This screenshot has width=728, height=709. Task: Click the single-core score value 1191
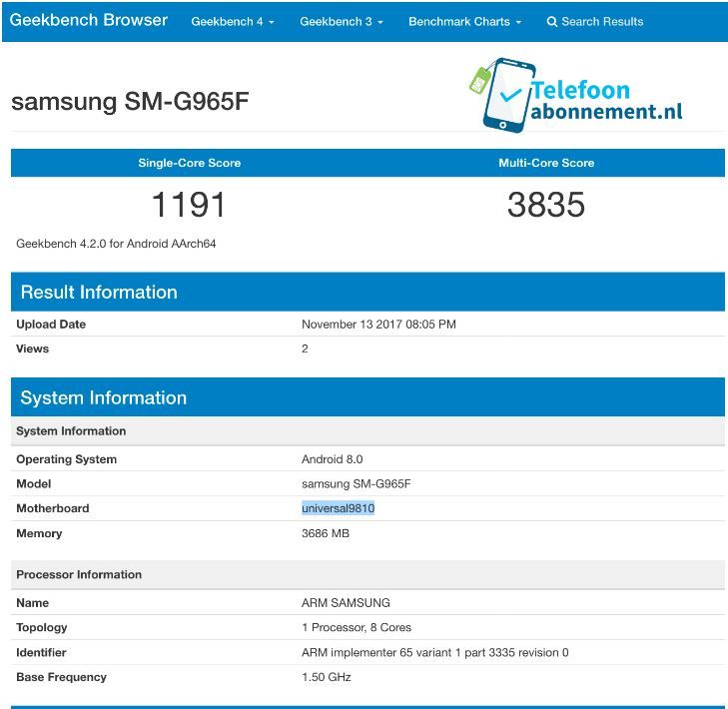pyautogui.click(x=189, y=205)
